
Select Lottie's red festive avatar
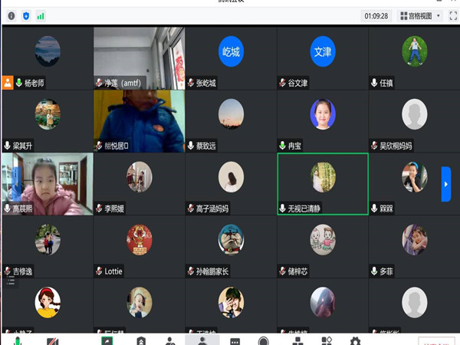tap(139, 240)
